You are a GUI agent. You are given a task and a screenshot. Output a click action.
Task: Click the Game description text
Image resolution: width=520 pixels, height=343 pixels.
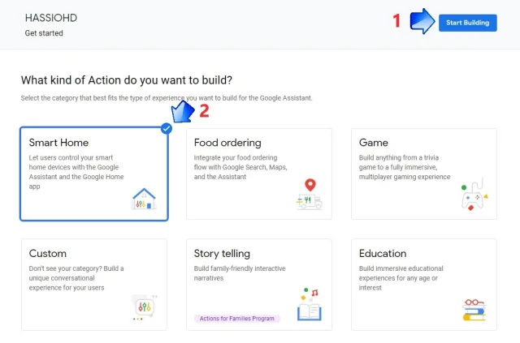coord(405,167)
